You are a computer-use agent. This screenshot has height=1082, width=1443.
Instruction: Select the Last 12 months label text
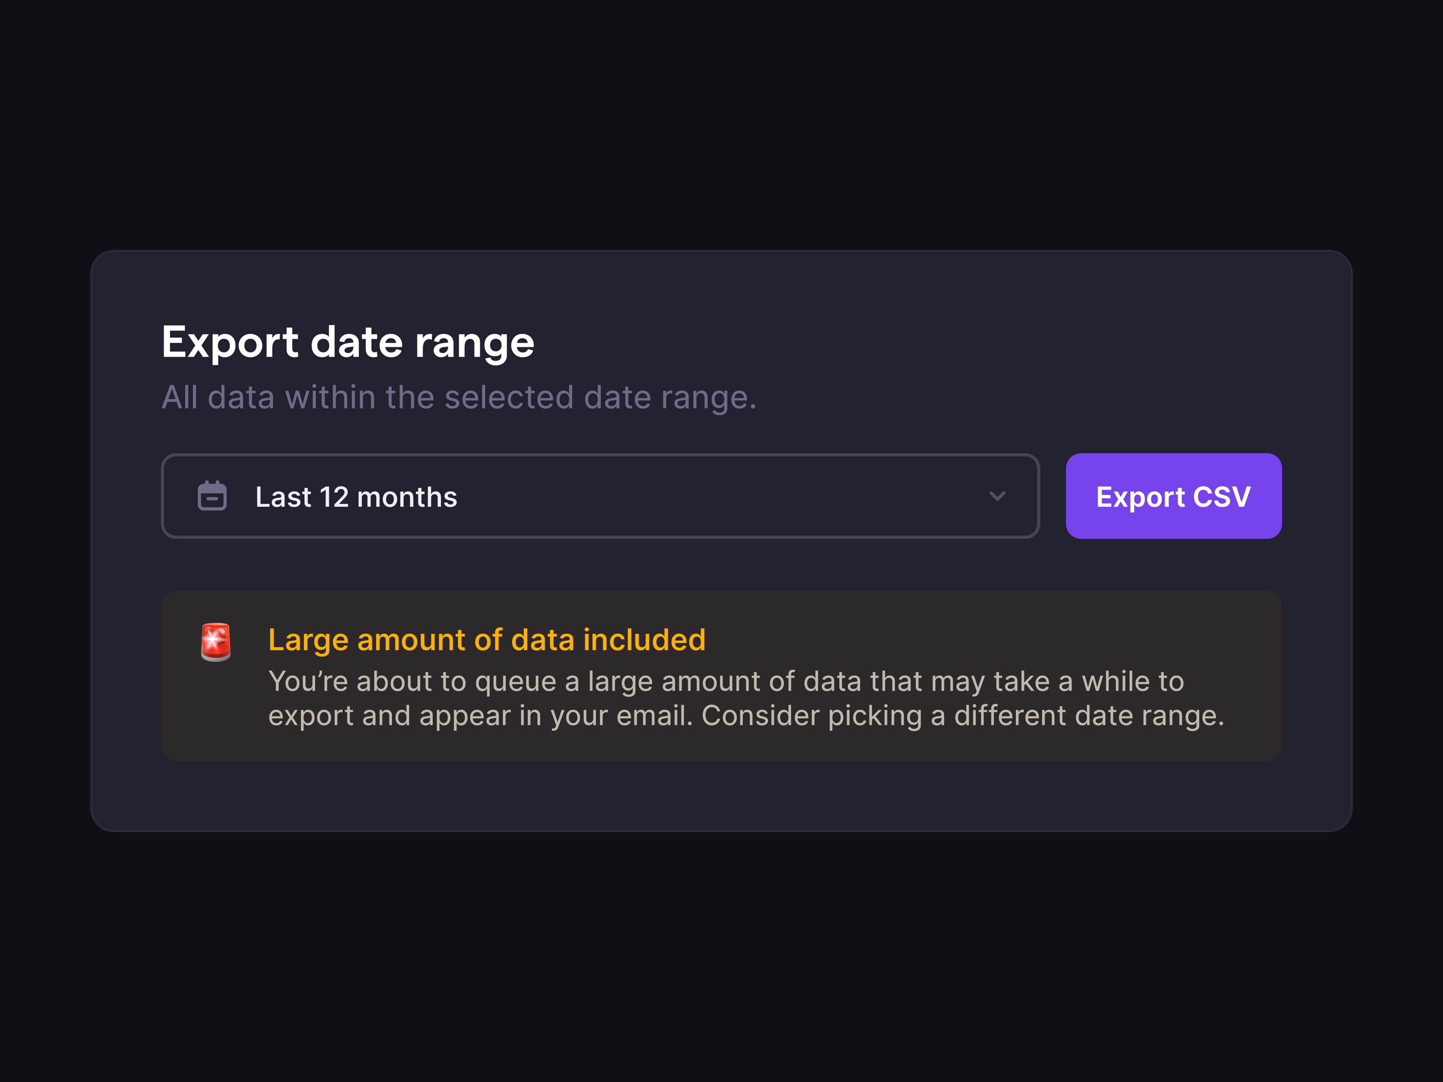[356, 497]
